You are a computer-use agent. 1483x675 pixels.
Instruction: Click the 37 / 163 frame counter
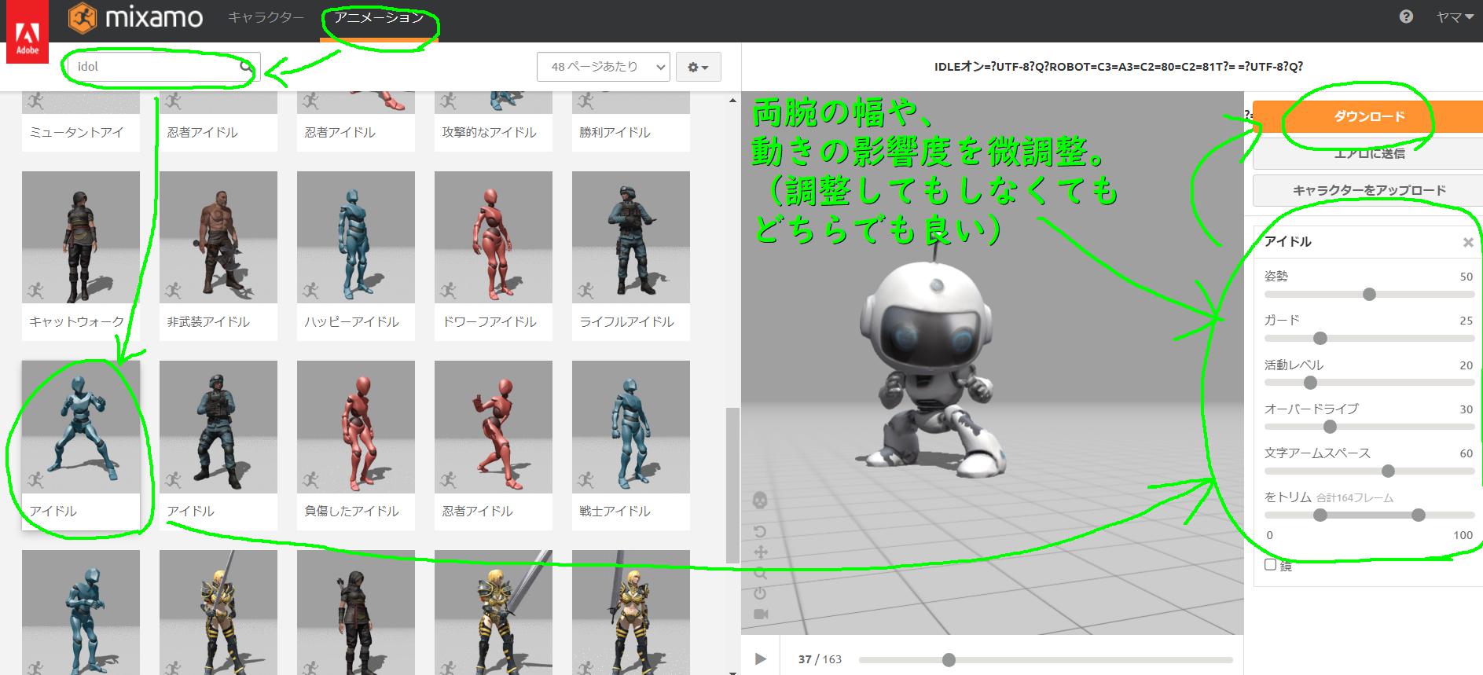coord(820,659)
